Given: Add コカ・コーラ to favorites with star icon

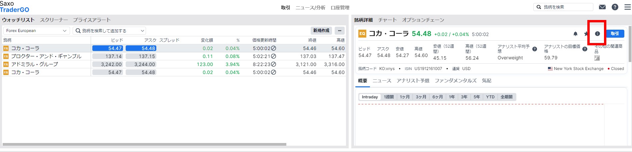Looking at the screenshot, I should (x=586, y=34).
